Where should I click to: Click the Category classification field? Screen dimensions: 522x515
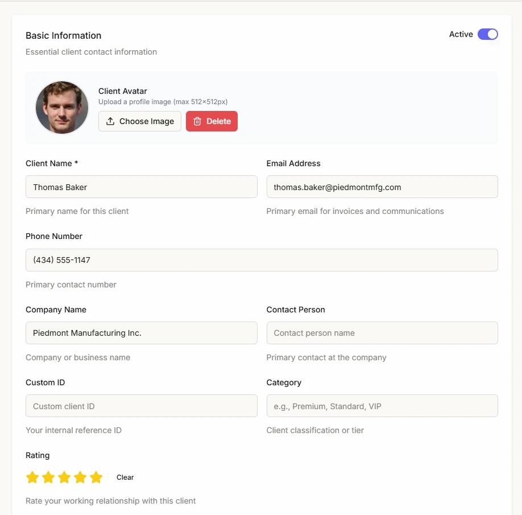click(x=382, y=406)
